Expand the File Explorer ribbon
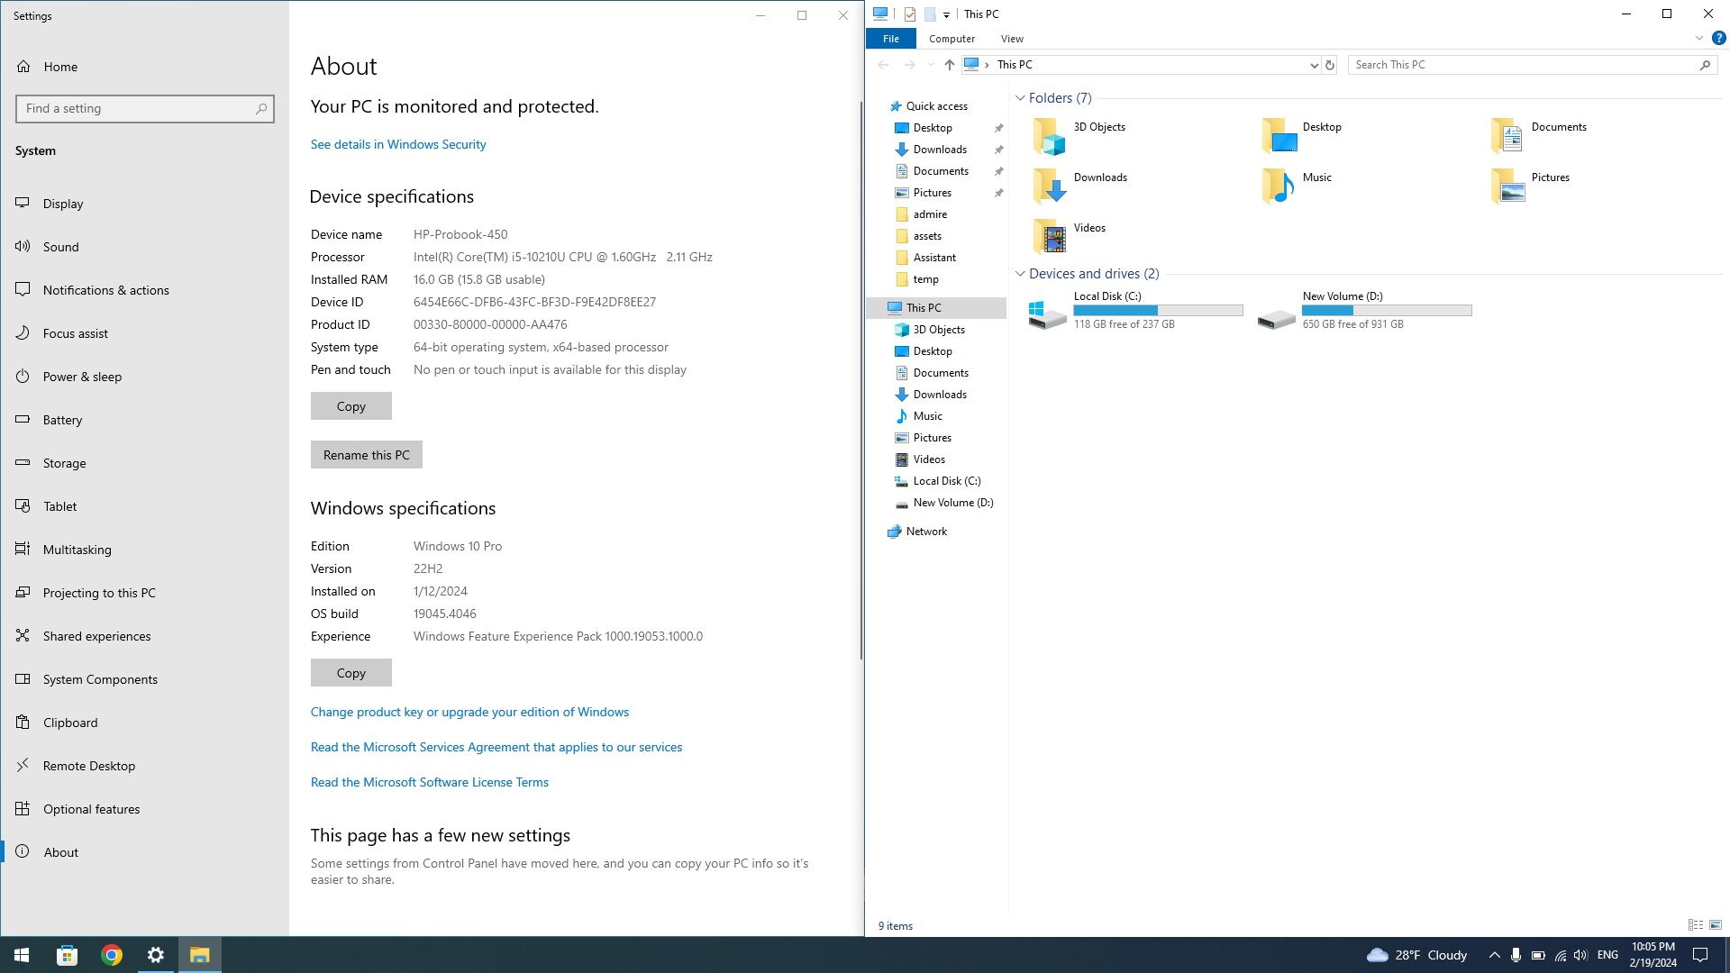 click(1698, 39)
